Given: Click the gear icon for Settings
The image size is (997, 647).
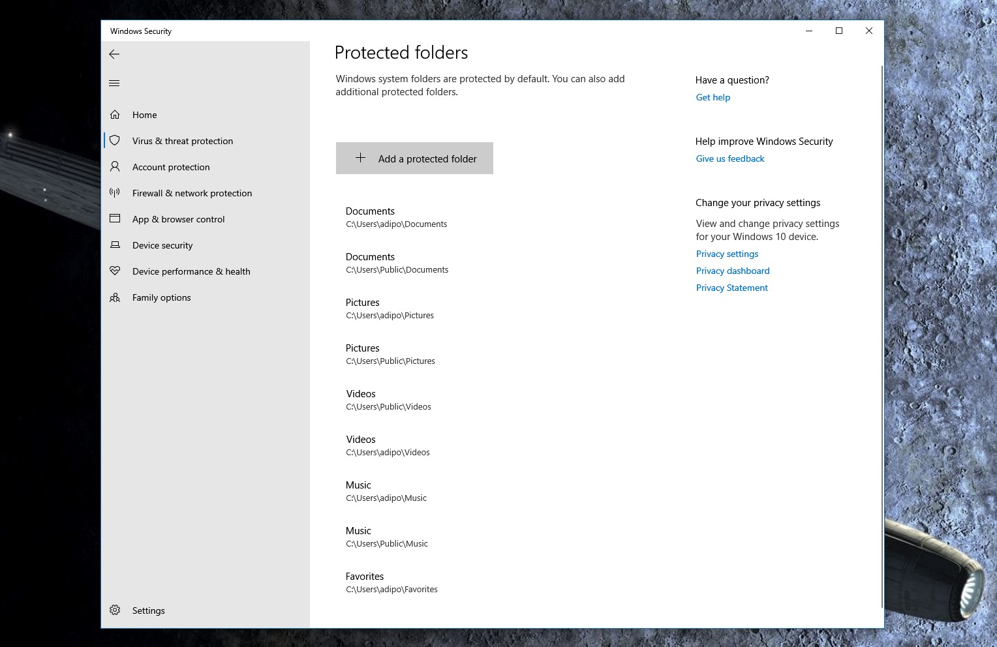Looking at the screenshot, I should (115, 610).
